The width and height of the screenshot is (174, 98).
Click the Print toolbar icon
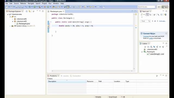click(x=22, y=7)
